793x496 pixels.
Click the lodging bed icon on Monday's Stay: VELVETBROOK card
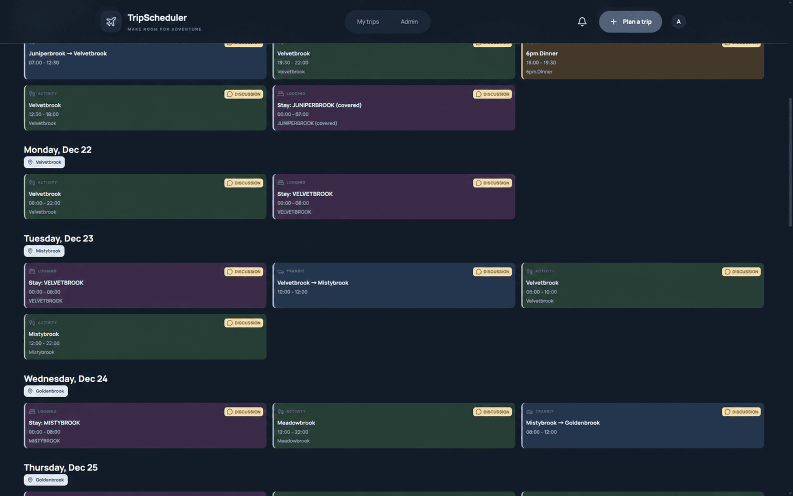(x=280, y=182)
